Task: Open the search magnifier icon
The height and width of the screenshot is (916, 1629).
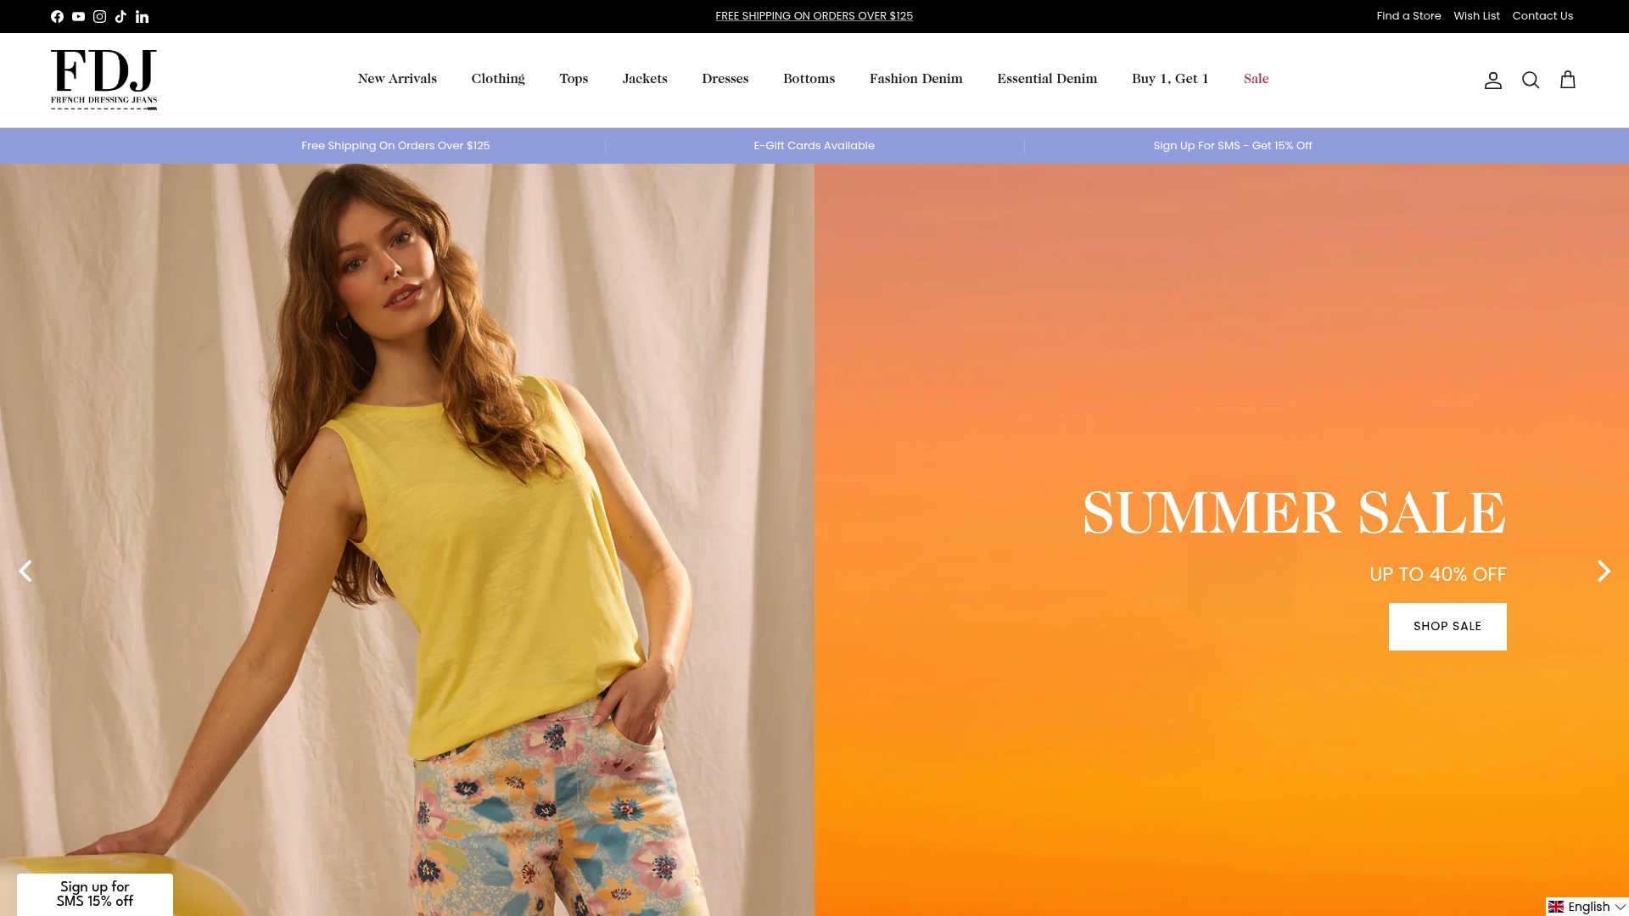Action: (x=1531, y=80)
